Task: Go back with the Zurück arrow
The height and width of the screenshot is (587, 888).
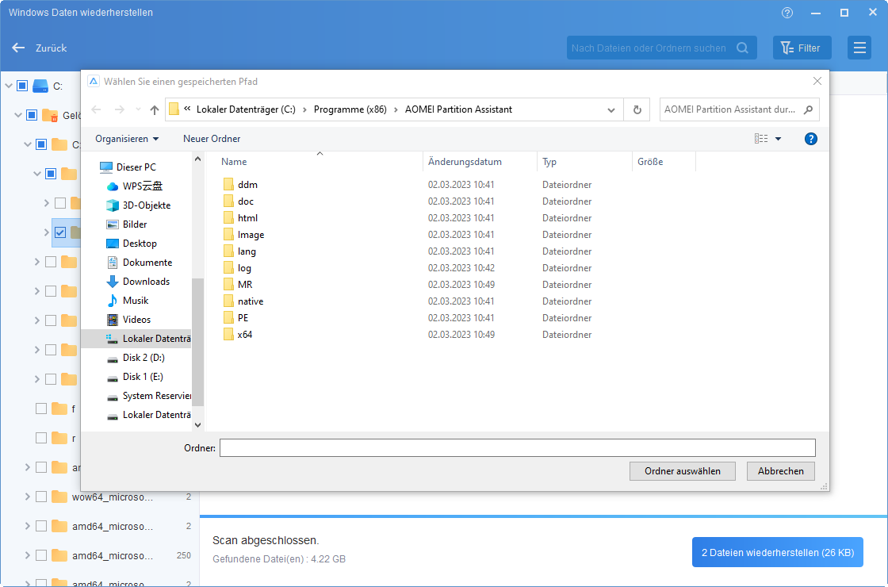Action: (19, 48)
